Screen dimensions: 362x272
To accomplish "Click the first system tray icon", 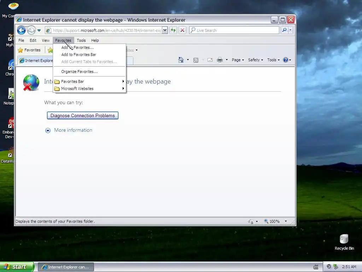I will [x=329, y=266].
